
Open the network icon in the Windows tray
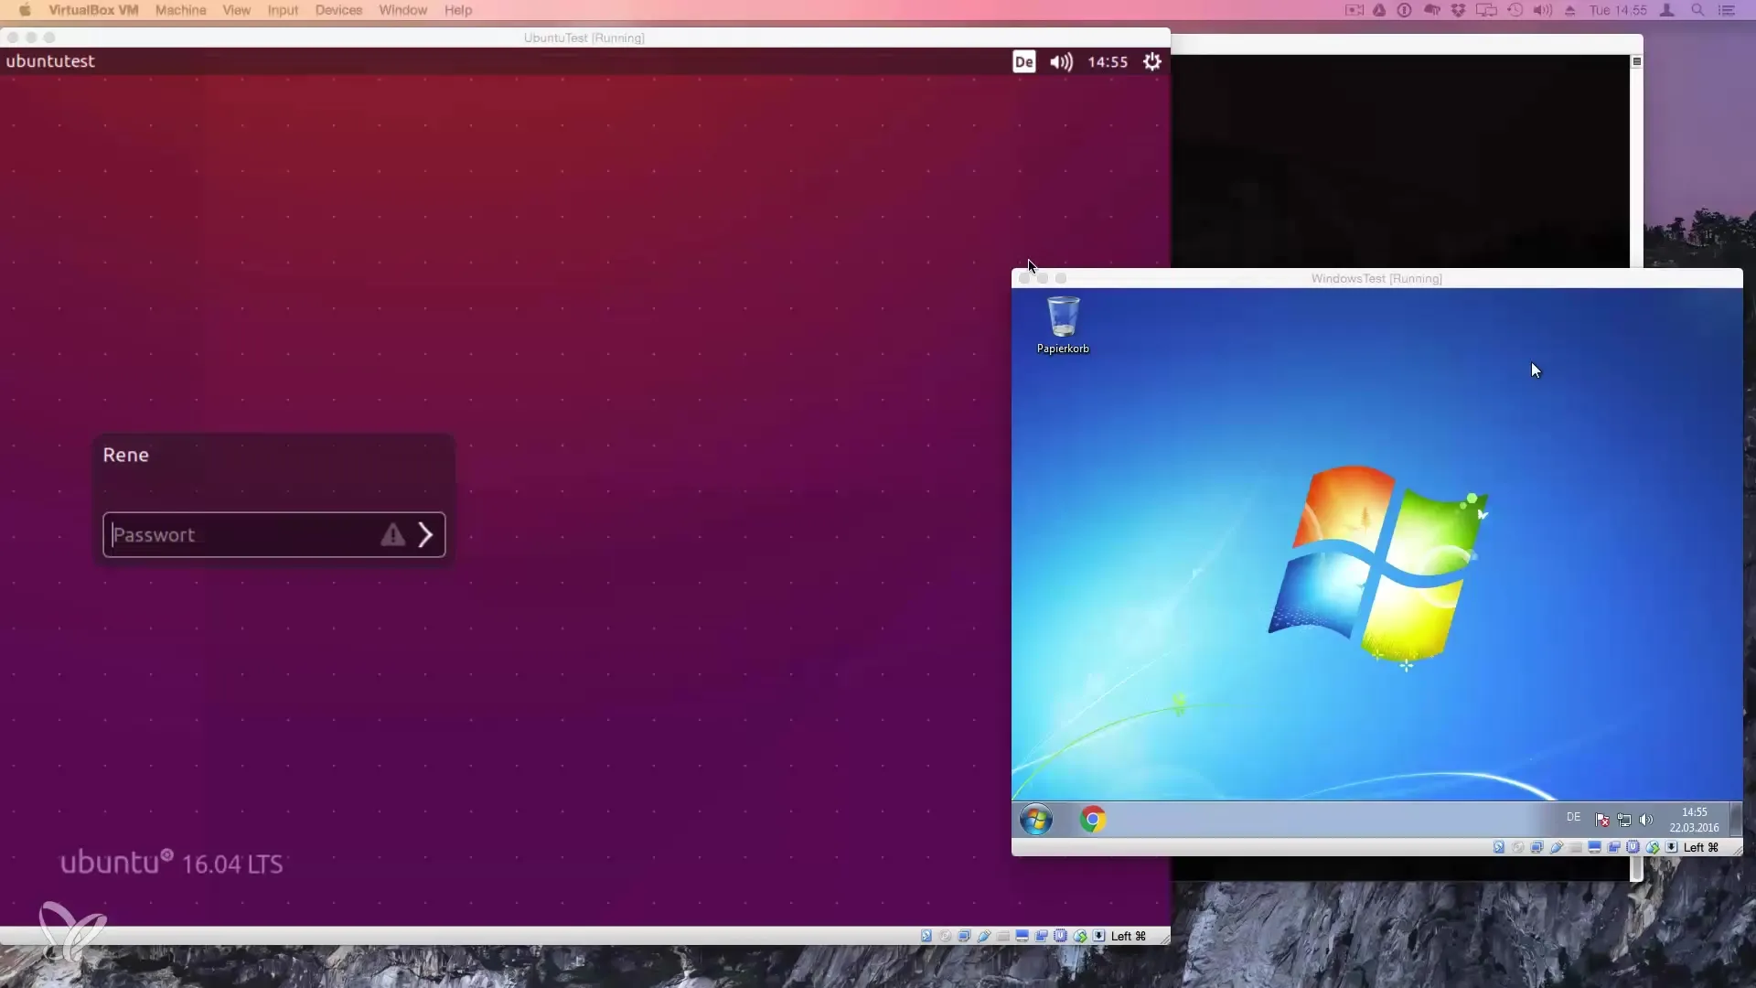click(x=1624, y=820)
